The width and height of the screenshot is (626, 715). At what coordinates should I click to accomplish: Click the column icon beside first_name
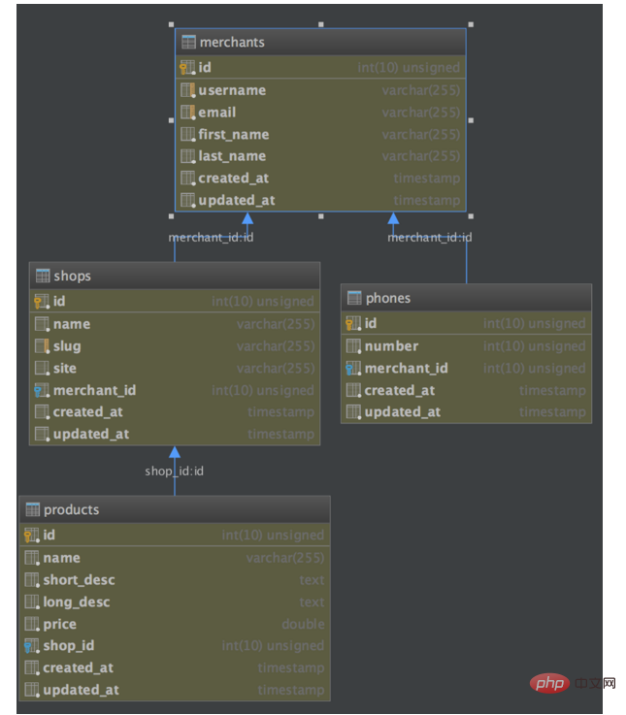[188, 135]
